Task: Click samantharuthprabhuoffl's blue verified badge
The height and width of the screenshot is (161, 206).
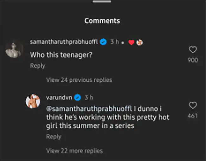Action: 103,42
